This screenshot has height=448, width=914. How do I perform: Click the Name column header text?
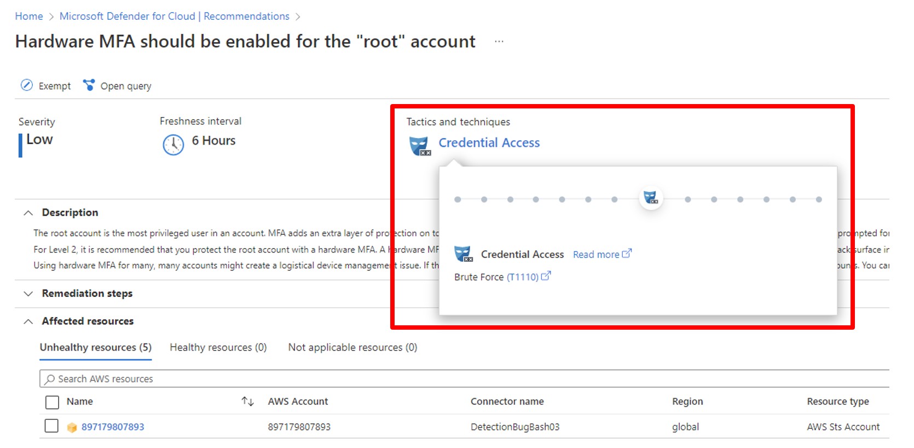point(79,401)
